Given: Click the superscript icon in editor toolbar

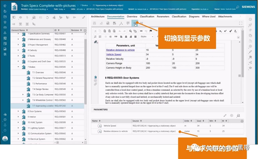Looking at the screenshot, I should (x=225, y=31).
